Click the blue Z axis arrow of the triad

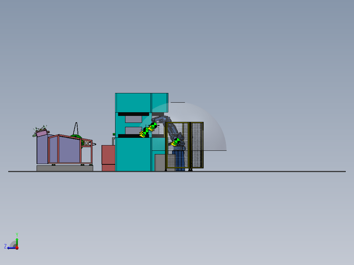11,248
